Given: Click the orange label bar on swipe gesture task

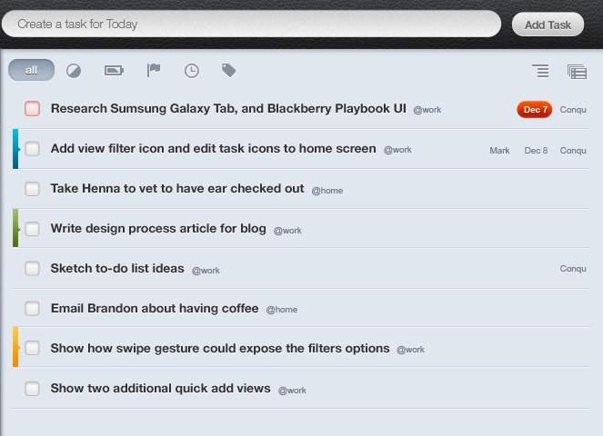Looking at the screenshot, I should pos(15,347).
